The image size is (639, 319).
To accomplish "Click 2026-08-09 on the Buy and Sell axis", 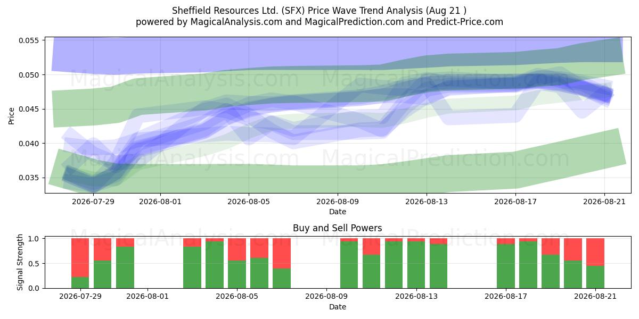I will tap(326, 297).
